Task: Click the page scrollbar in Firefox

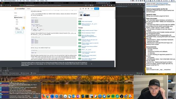Action: tap(115, 15)
